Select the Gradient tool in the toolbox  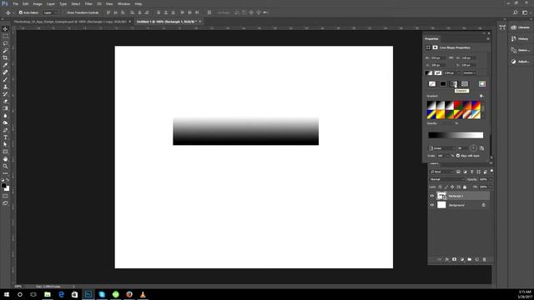pos(5,108)
